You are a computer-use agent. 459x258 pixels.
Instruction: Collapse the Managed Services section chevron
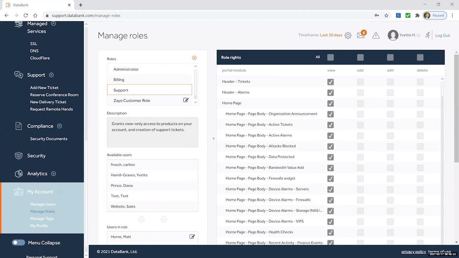pyautogui.click(x=53, y=24)
